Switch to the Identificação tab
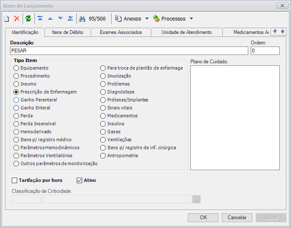This screenshot has height=228, width=291. [x=25, y=32]
